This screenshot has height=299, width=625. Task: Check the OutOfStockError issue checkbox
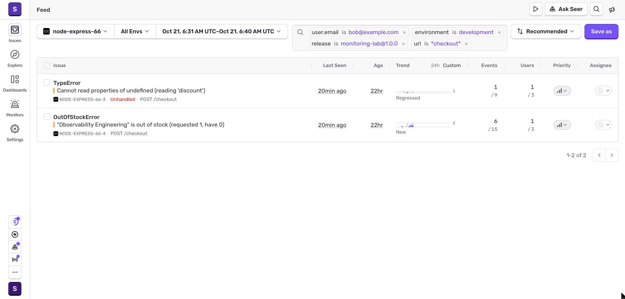click(47, 117)
